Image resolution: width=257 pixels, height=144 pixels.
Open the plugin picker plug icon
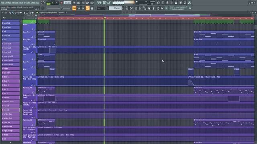(x=153, y=8)
